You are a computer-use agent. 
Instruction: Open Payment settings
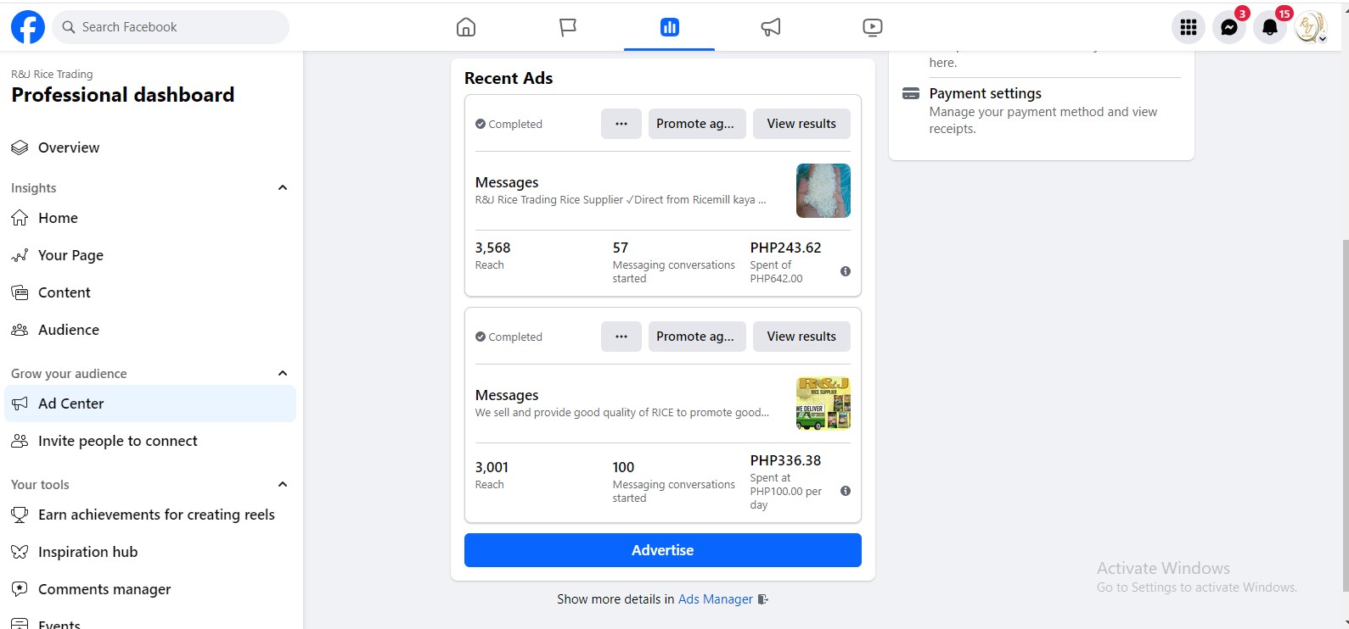click(985, 93)
